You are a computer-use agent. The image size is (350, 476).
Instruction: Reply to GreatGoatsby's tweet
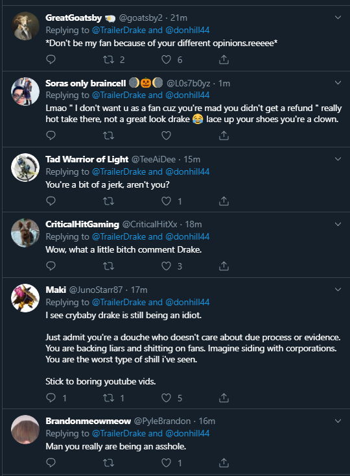(x=51, y=59)
